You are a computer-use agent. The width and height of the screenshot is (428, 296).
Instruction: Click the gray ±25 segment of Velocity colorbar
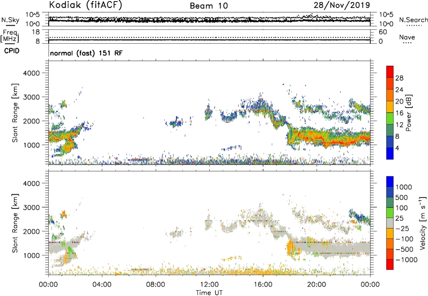[390, 223]
